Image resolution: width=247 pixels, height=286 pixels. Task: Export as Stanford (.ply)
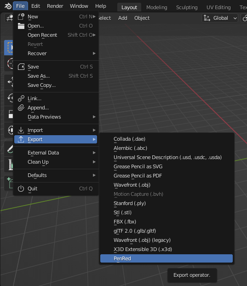tap(167, 203)
